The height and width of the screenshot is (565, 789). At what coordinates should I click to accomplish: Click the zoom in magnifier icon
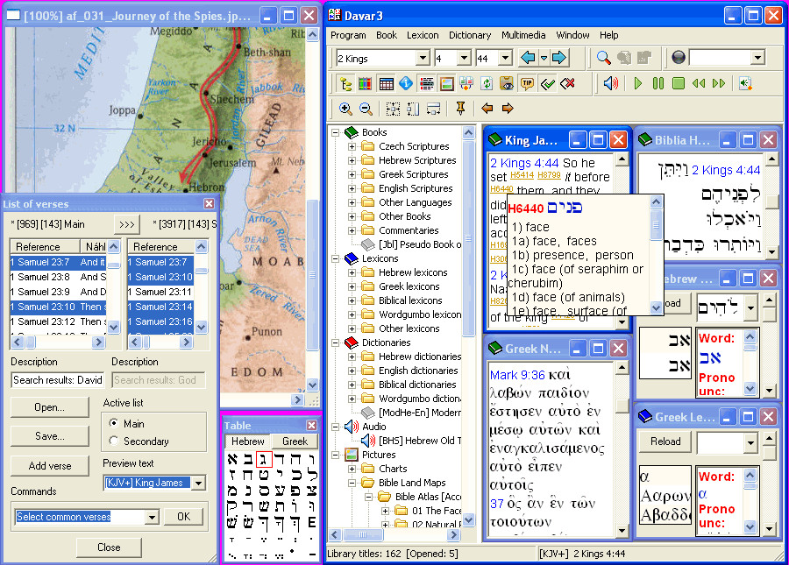click(x=345, y=109)
